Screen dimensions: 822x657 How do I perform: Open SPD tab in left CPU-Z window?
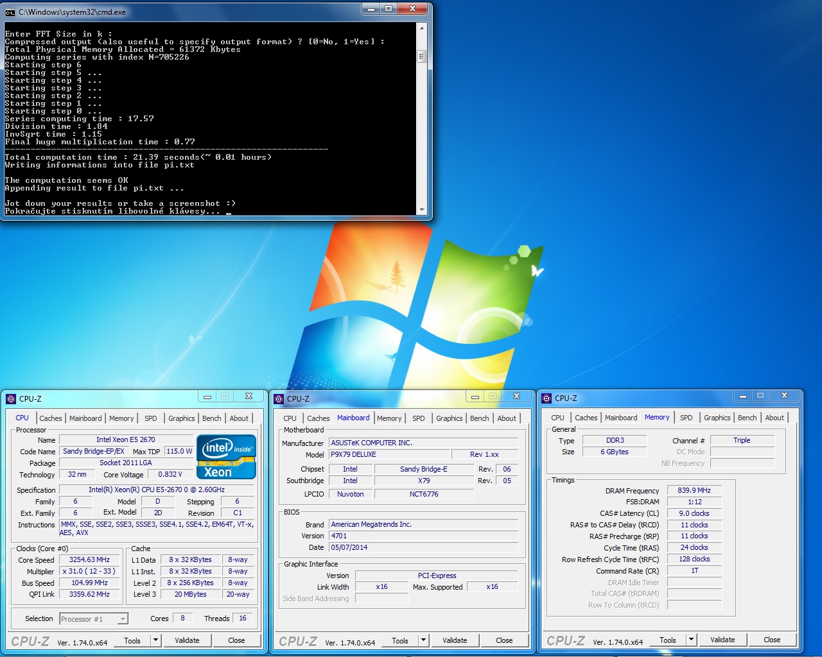pos(151,418)
